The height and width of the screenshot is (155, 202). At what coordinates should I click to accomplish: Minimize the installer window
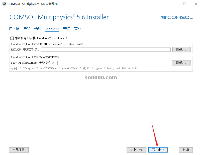pos(173,4)
